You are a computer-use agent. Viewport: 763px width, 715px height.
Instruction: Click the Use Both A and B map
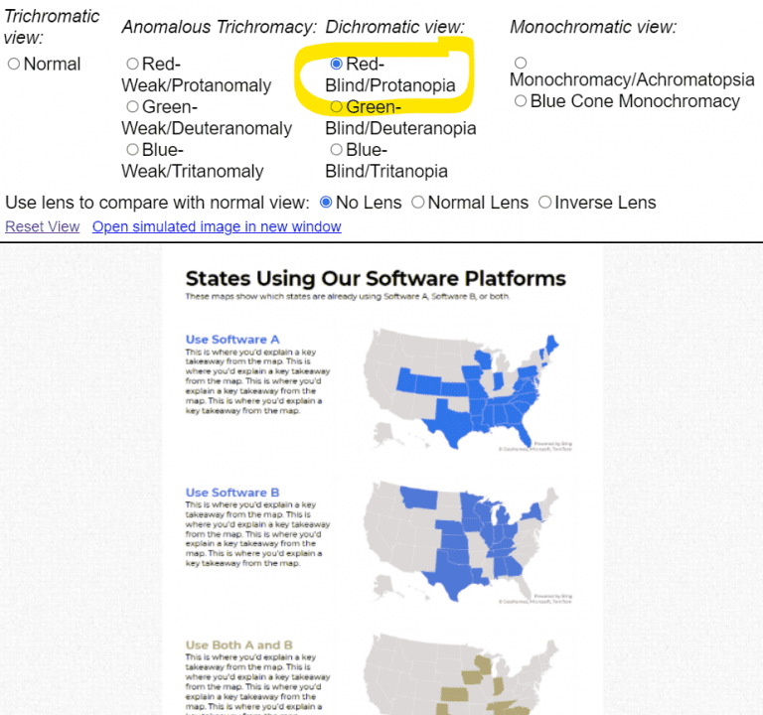(461, 673)
